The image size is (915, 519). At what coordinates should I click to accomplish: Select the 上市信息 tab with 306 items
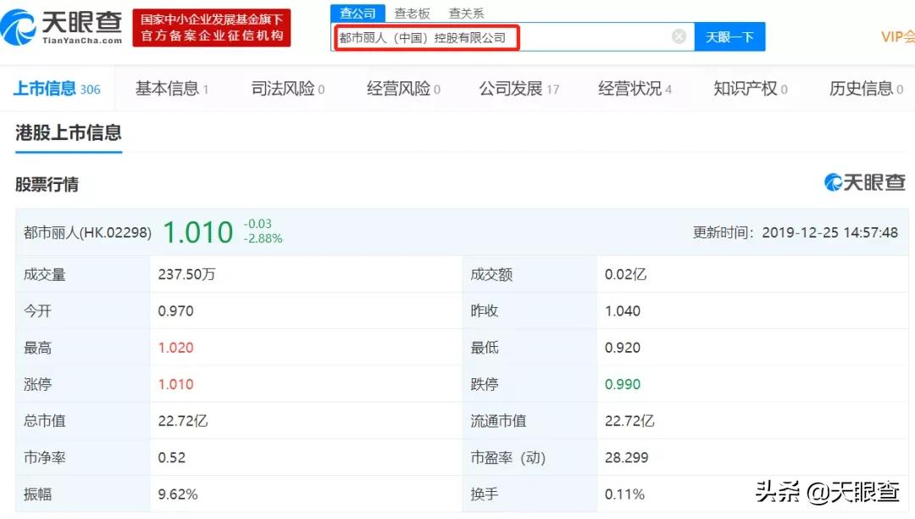coord(47,88)
